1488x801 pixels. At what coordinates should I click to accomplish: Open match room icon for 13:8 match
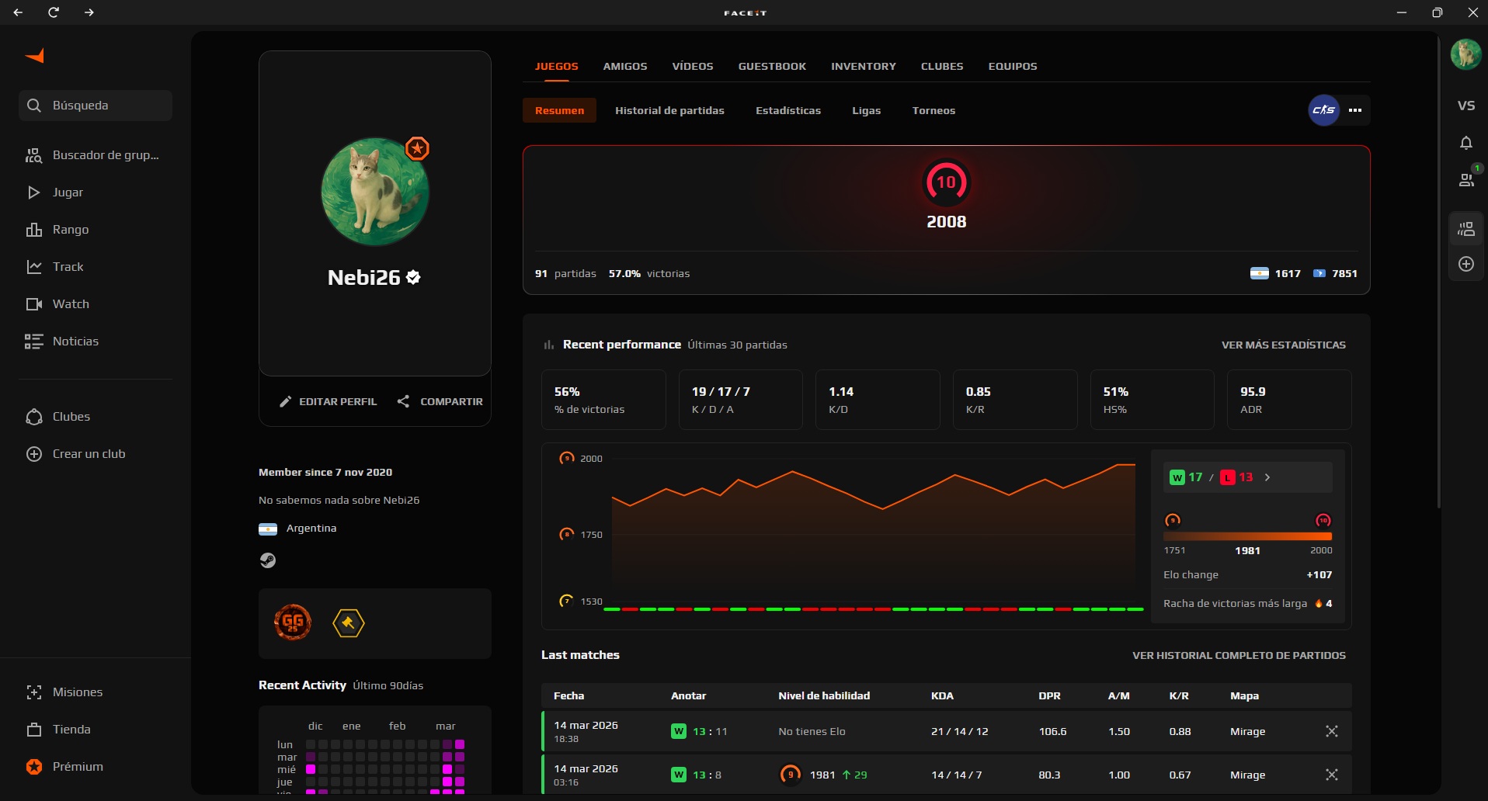[x=1332, y=775]
